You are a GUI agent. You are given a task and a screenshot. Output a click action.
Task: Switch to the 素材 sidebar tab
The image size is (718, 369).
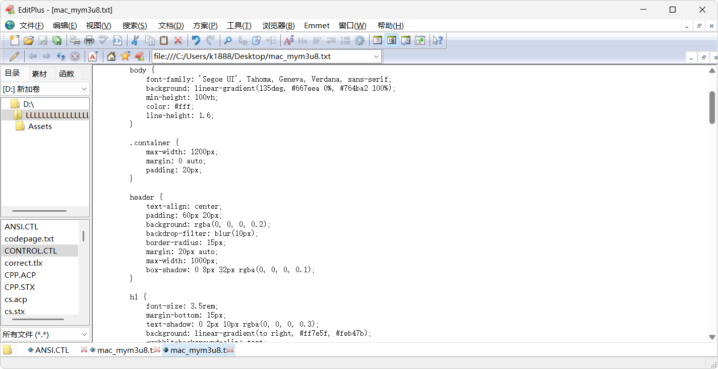coord(39,74)
